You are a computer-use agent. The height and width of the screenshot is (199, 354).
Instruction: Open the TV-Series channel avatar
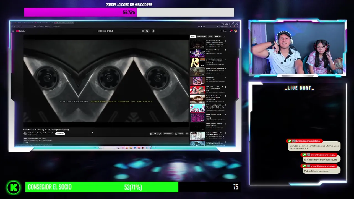[x=25, y=133]
